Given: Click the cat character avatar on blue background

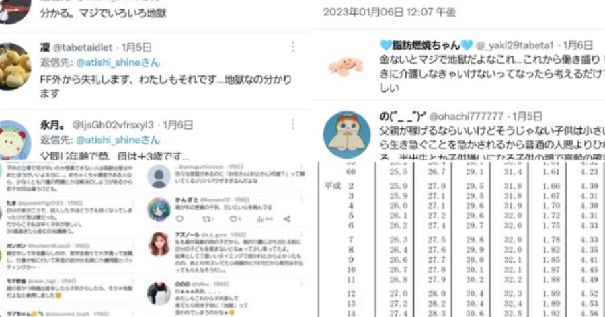Looking at the screenshot, I should [x=346, y=134].
